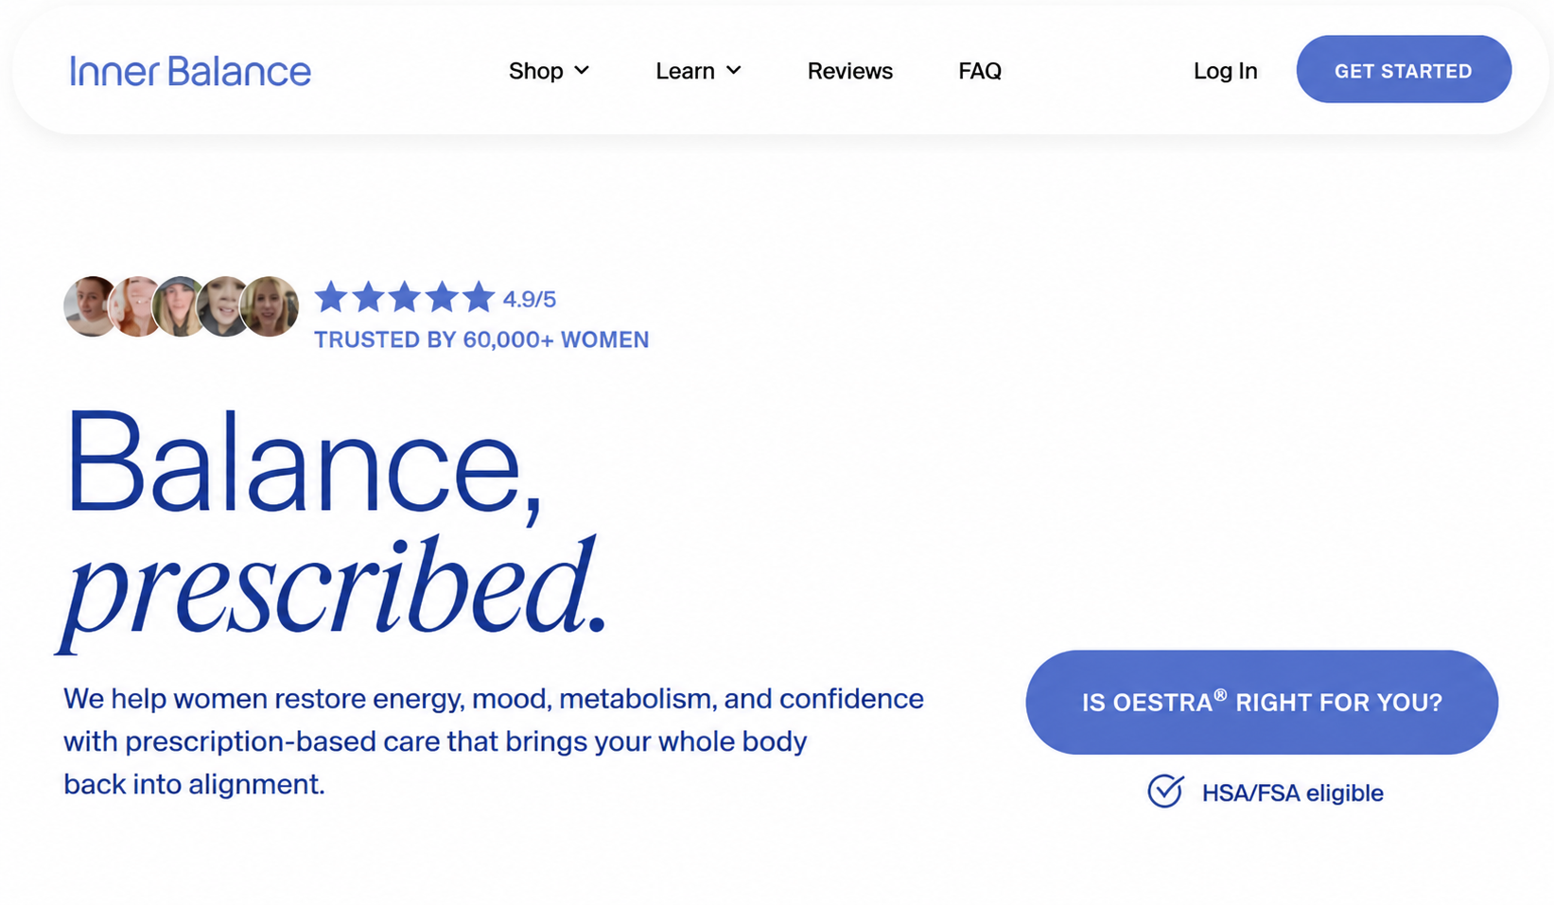
Task: Open the FAQ page
Action: coord(979,71)
